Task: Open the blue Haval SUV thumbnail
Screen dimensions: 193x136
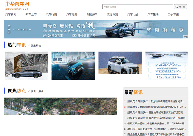Action: click(x=73, y=66)
